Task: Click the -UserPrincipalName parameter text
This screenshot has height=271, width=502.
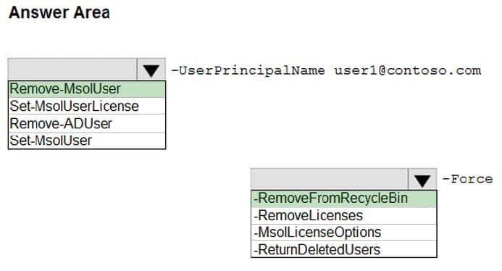Action: (248, 70)
